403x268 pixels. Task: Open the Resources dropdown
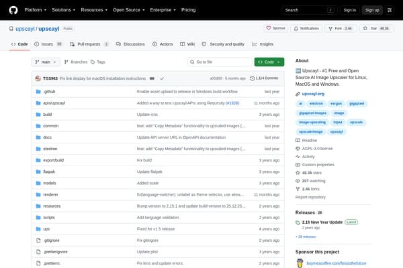point(94,10)
